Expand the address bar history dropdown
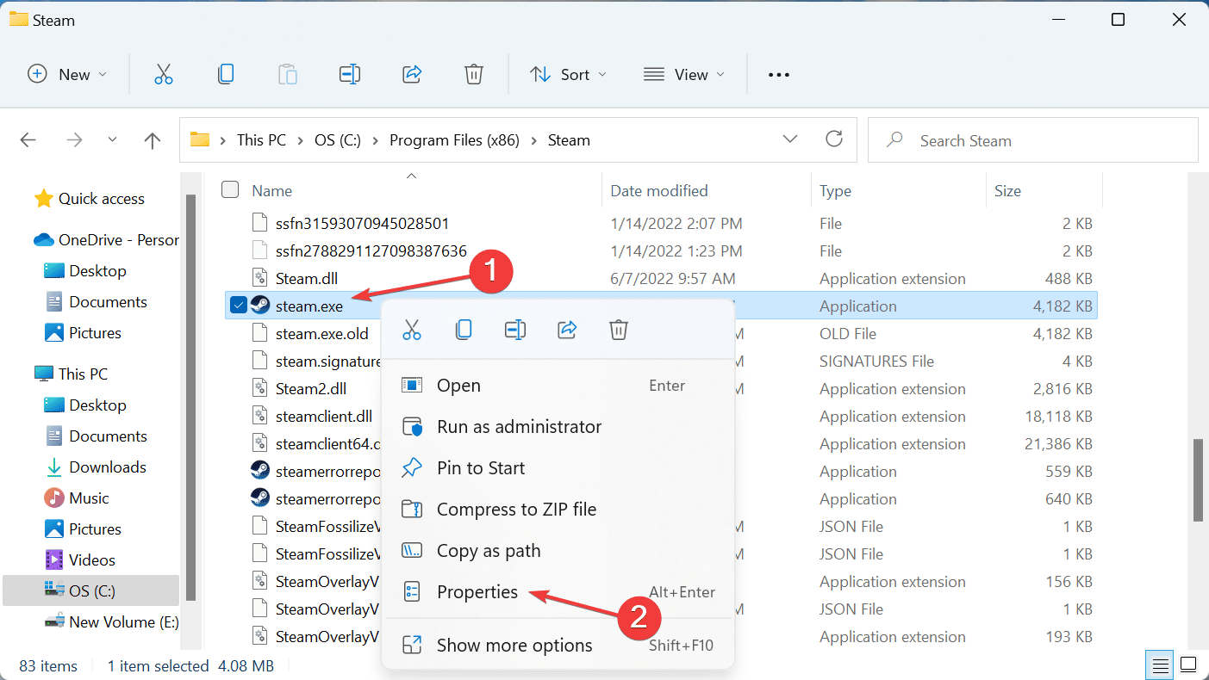 pos(789,139)
